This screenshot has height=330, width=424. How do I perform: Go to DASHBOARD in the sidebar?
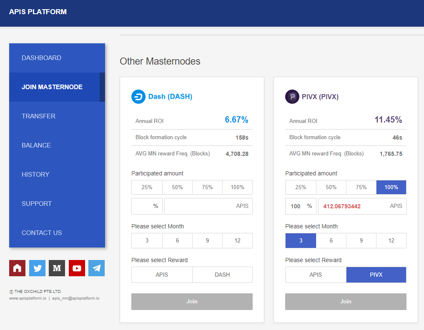point(57,58)
